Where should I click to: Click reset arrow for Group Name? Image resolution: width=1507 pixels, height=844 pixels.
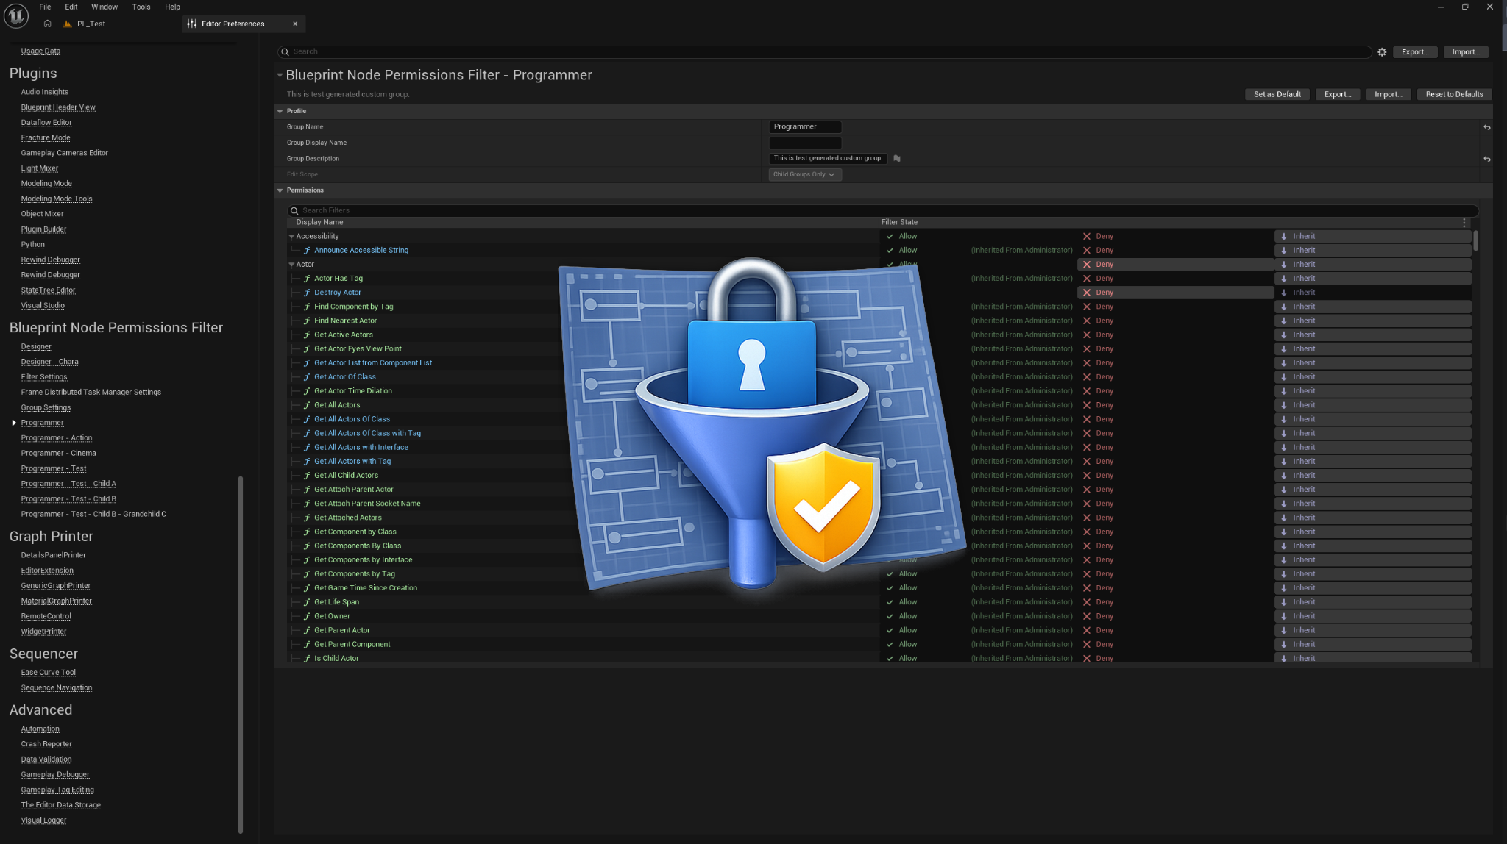pyautogui.click(x=1486, y=127)
